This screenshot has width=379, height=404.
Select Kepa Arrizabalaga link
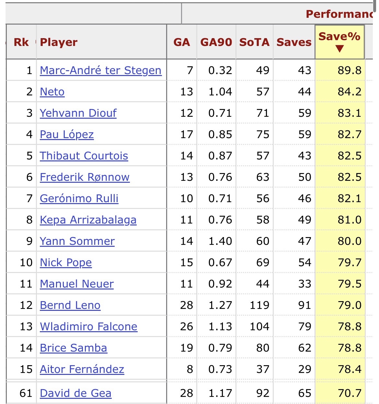tap(88, 220)
